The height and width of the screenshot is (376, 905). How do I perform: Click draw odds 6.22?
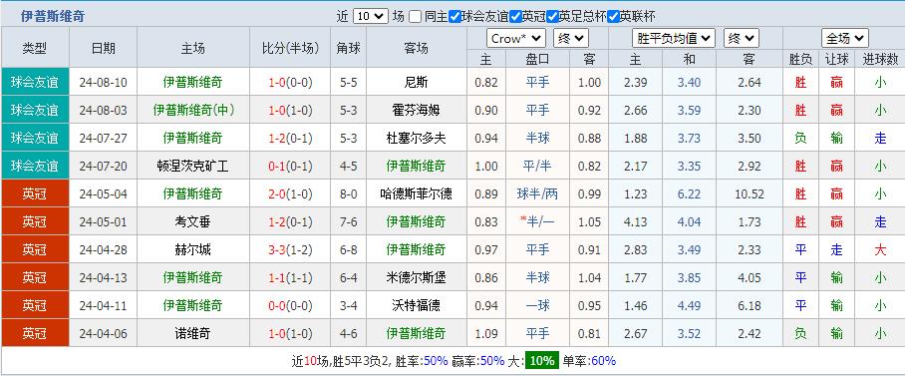click(689, 194)
